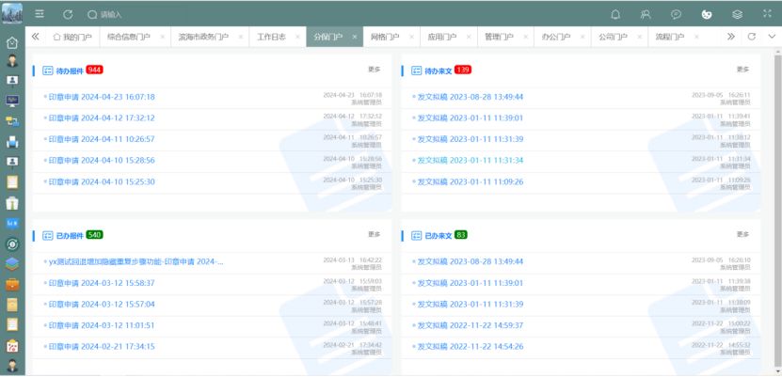This screenshot has height=377, width=782.
Task: Expand the tab options dropdown arrow
Action: pos(772,37)
